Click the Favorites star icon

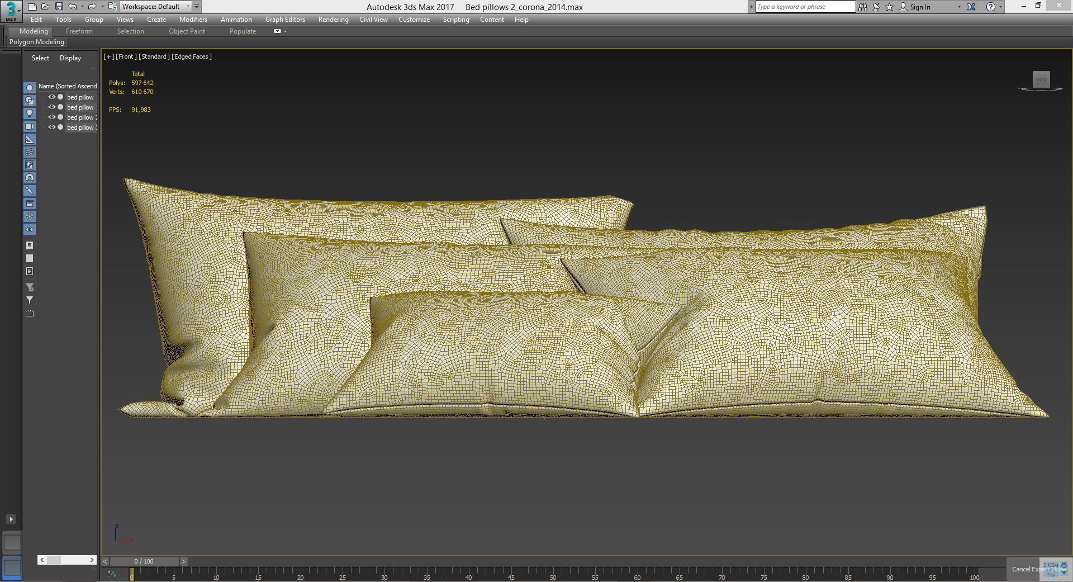point(890,7)
